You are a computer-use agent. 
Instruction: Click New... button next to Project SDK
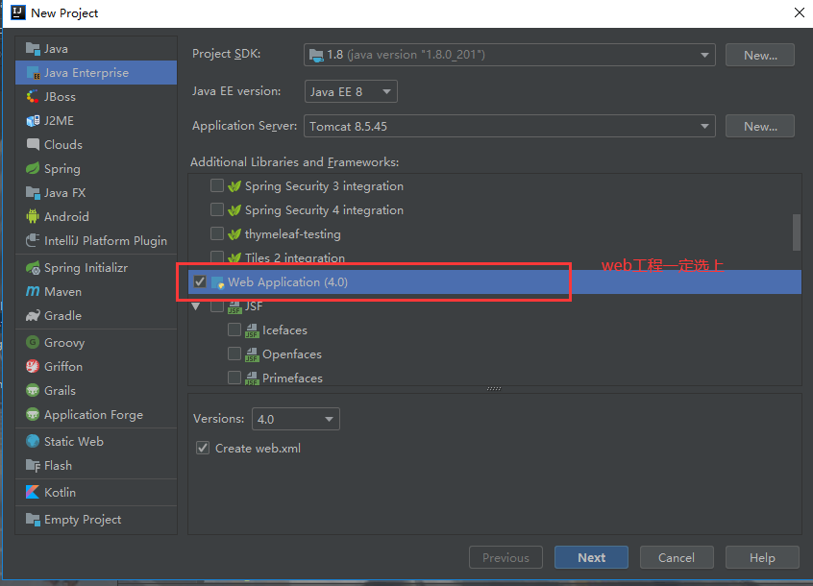coord(759,55)
